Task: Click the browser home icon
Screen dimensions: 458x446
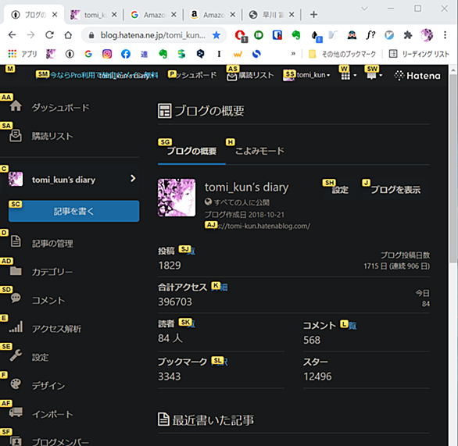Action: [x=68, y=35]
